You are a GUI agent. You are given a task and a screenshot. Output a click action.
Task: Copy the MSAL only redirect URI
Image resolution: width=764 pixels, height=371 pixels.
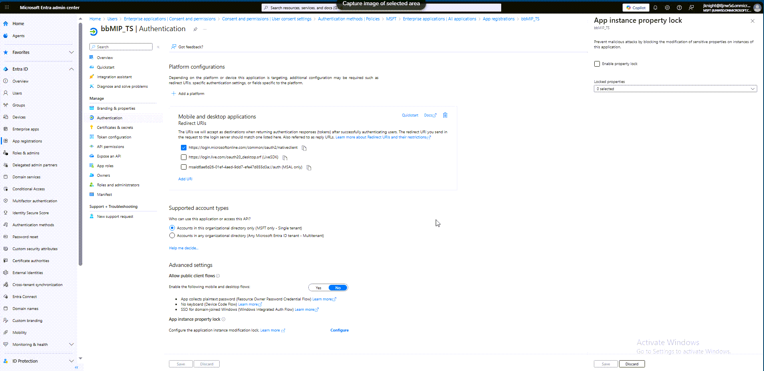(308, 167)
